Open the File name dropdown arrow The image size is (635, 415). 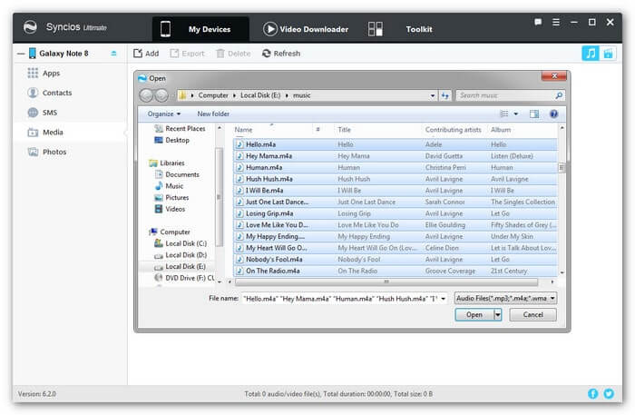pos(443,299)
